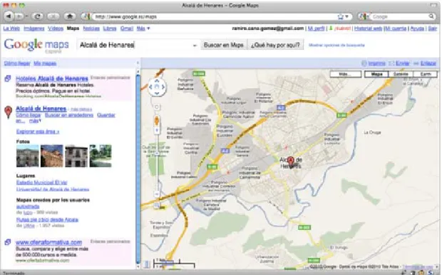Click the magnifier in browser search box
Image resolution: width=442 pixels, height=275 pixels.
[431, 16]
